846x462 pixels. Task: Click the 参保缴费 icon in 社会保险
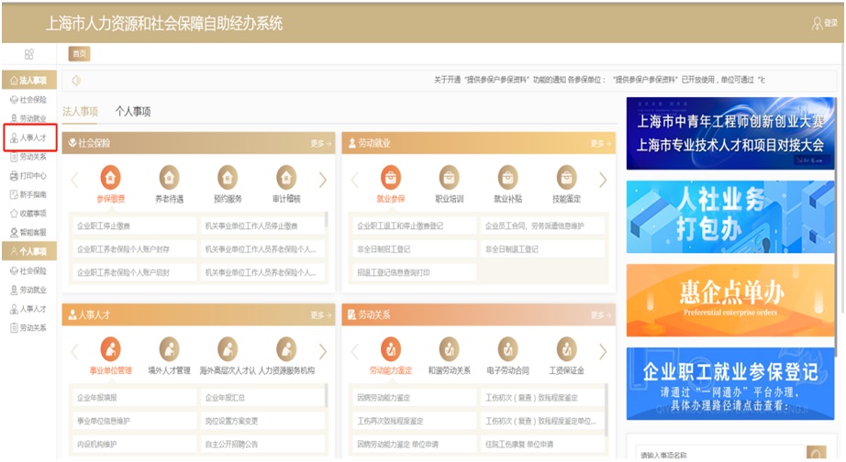[111, 178]
